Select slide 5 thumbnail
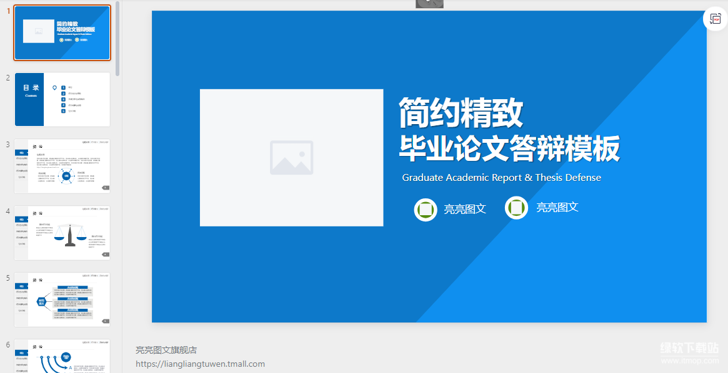Image resolution: width=728 pixels, height=373 pixels. point(62,299)
